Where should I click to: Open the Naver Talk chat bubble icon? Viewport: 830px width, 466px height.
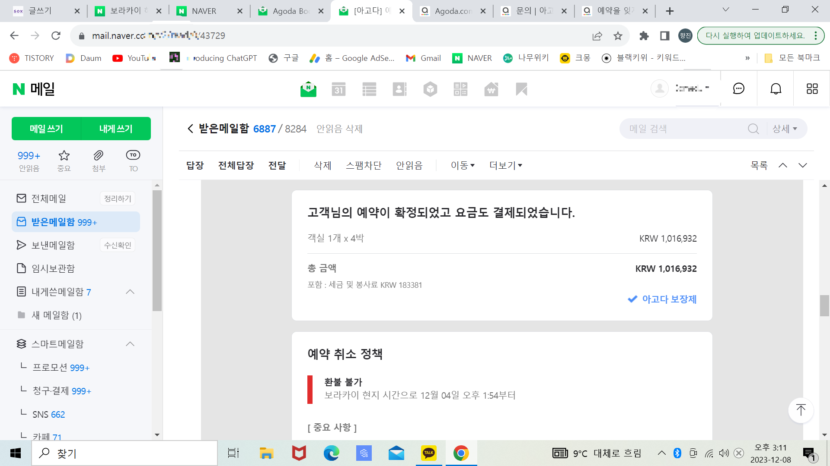coord(738,89)
